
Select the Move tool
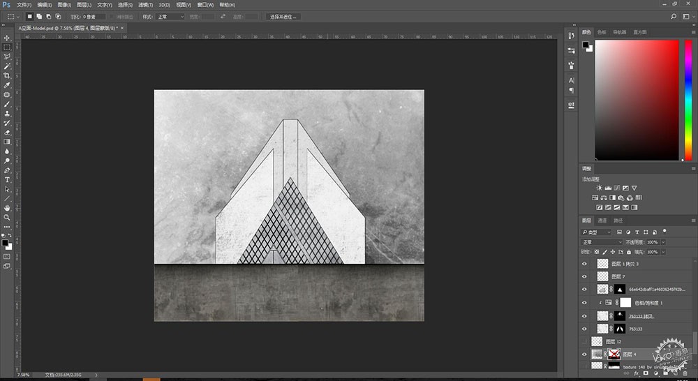[7, 38]
